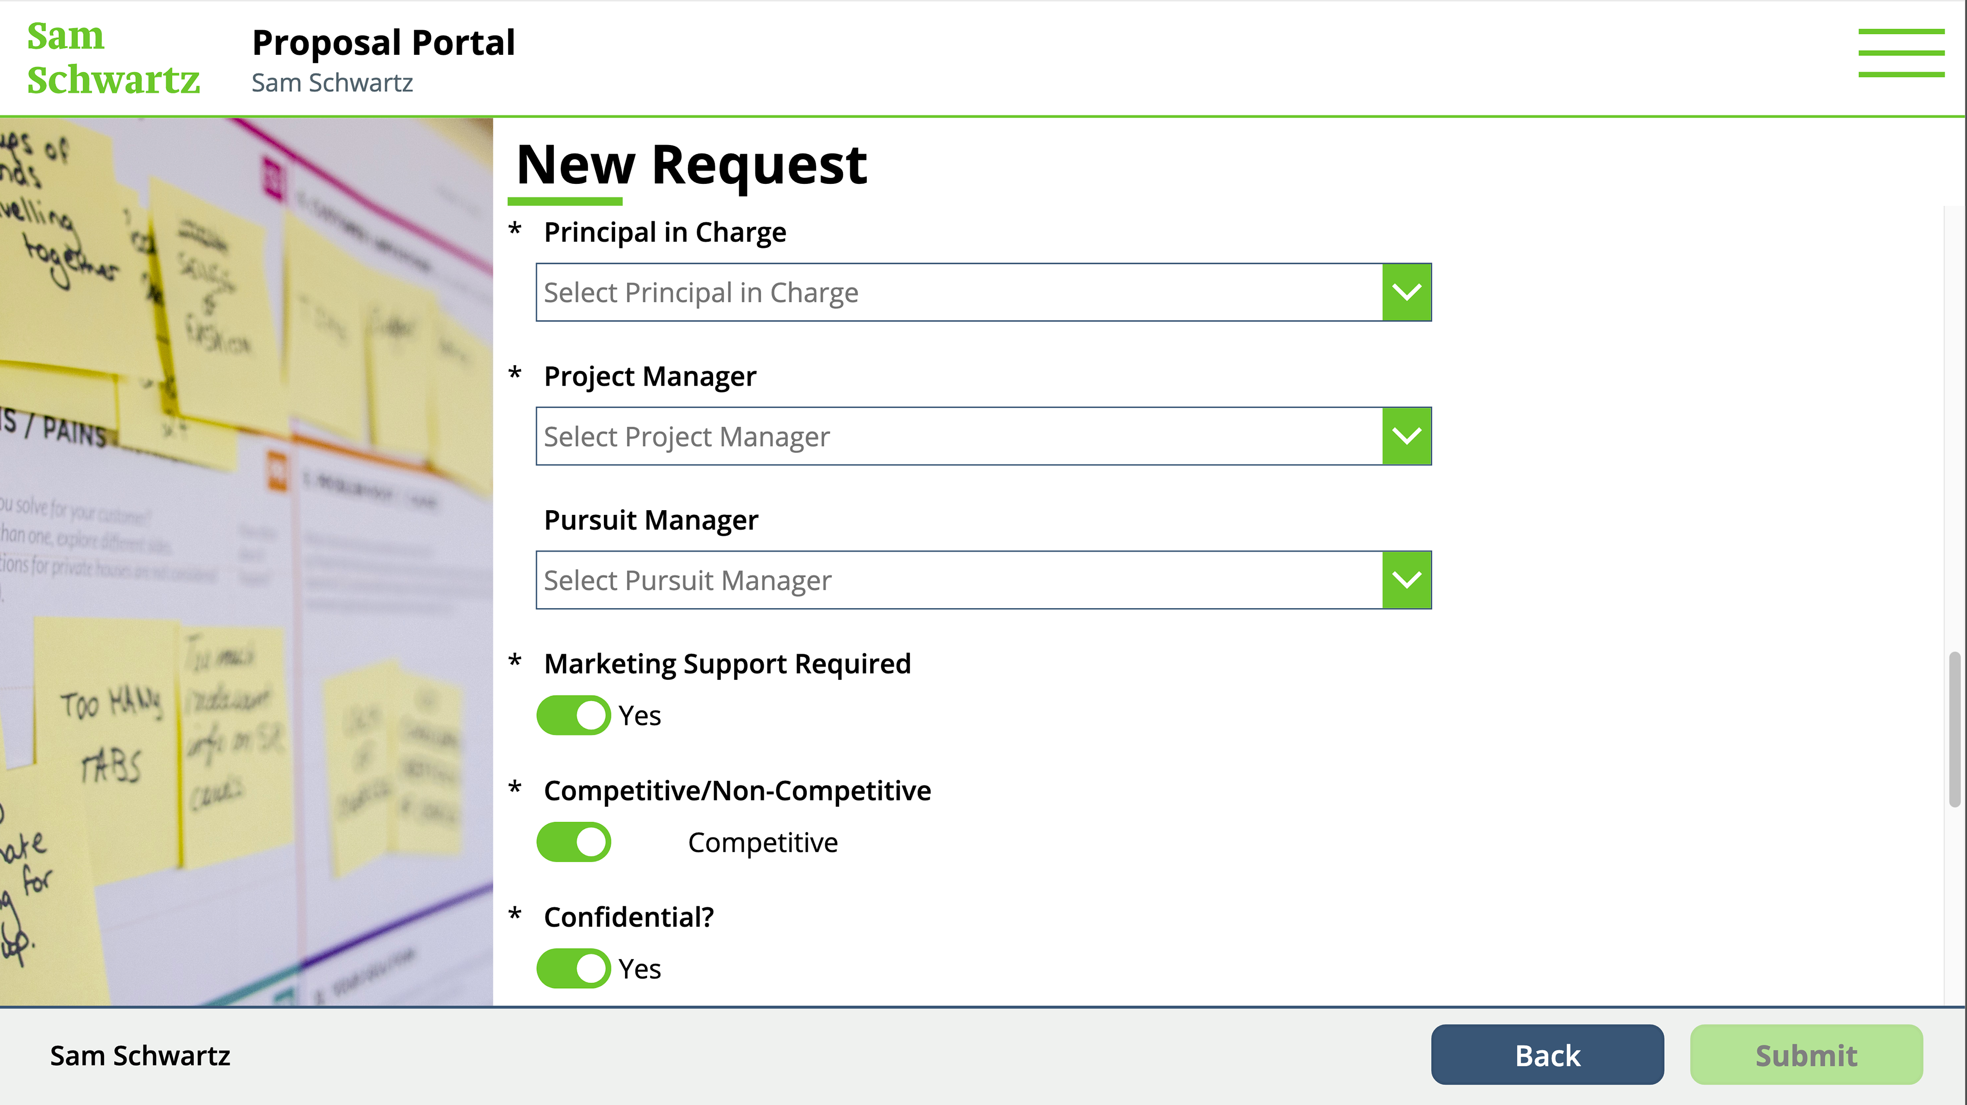Image resolution: width=1967 pixels, height=1105 pixels.
Task: Click the Competitive label beside toggle
Action: pos(763,842)
